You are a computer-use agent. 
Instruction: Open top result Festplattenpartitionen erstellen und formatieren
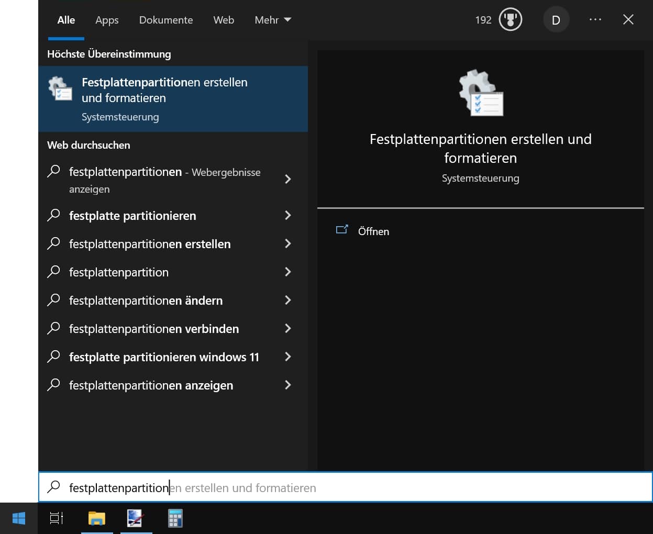[173, 99]
